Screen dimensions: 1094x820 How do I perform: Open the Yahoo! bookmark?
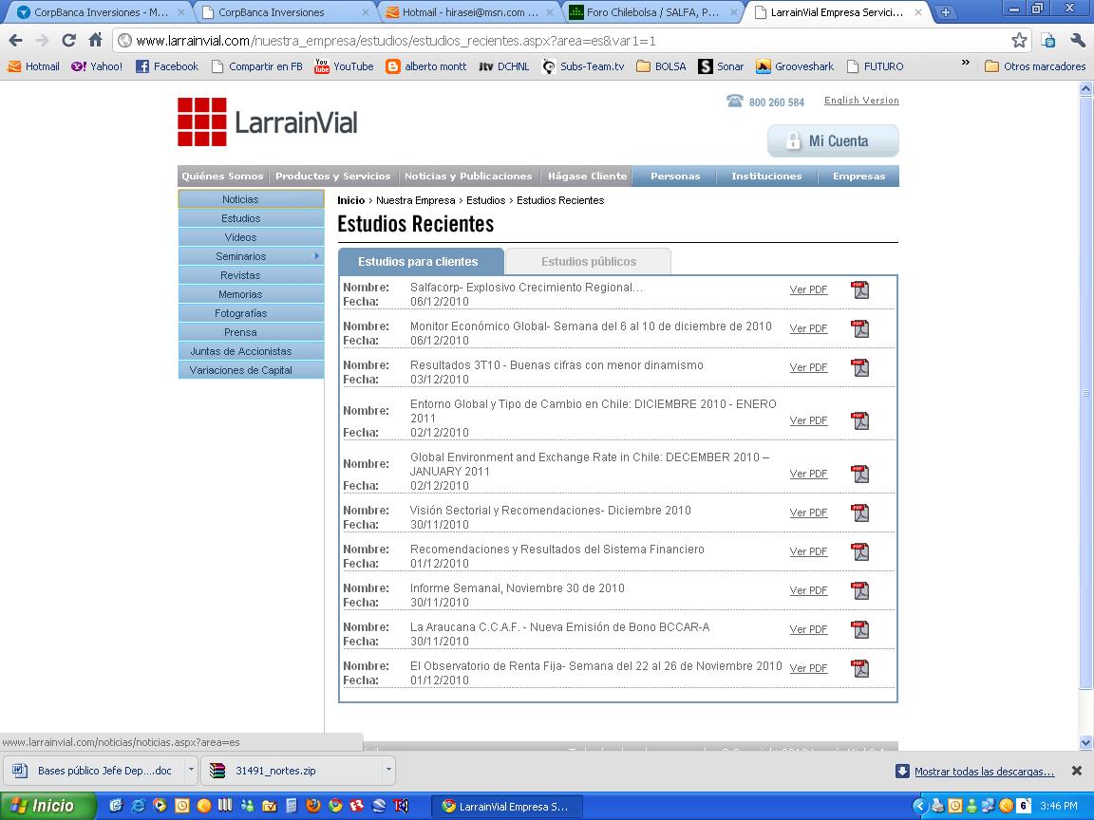97,66
